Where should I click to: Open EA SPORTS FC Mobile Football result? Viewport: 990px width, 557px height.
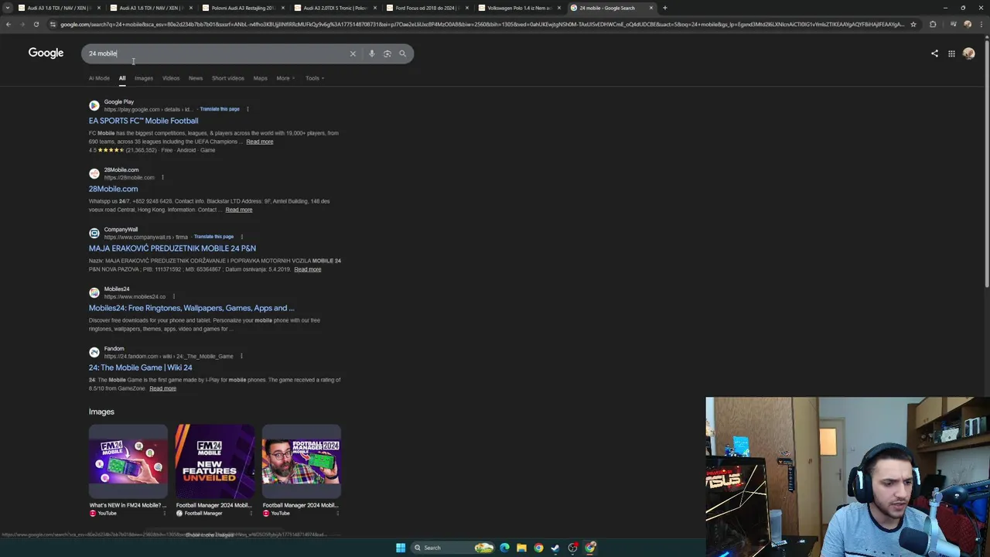[x=143, y=121]
